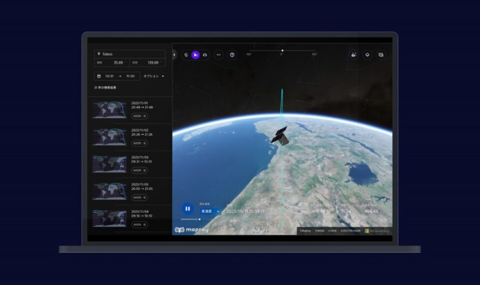Screen dimensions: 480x285
Task: Open the オプション dropdown
Action: pos(154,76)
